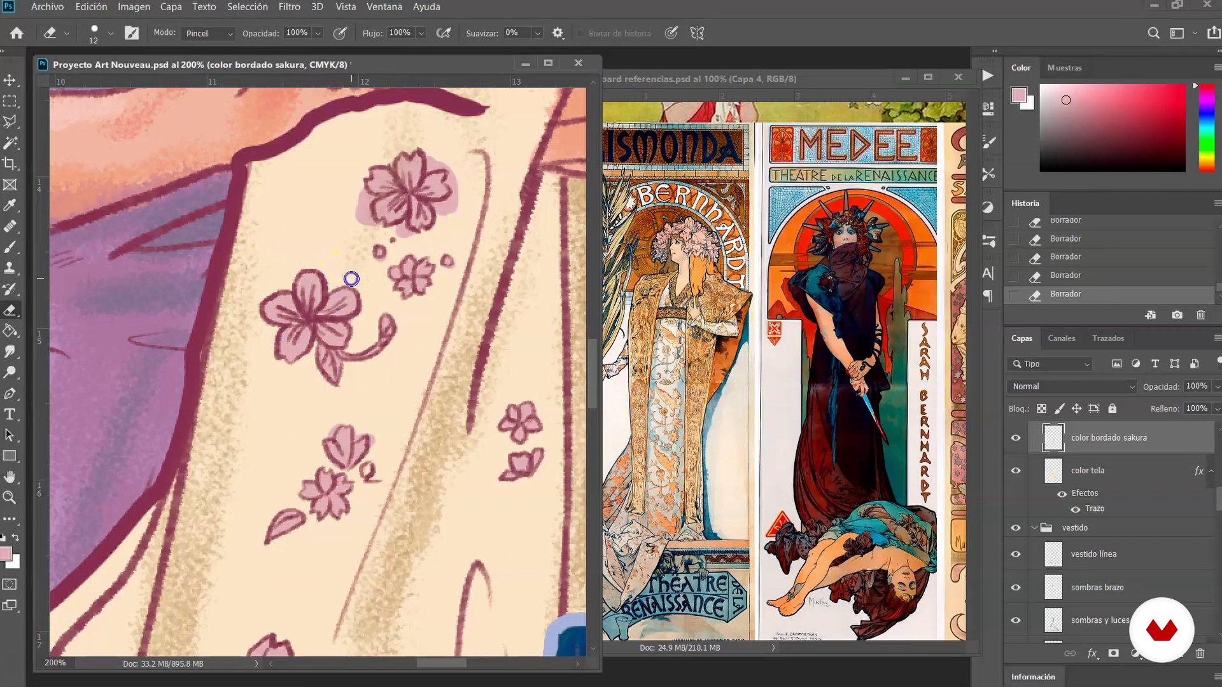Toggle symmetry paint butterfly icon
Viewport: 1222px width, 687px height.
click(697, 33)
